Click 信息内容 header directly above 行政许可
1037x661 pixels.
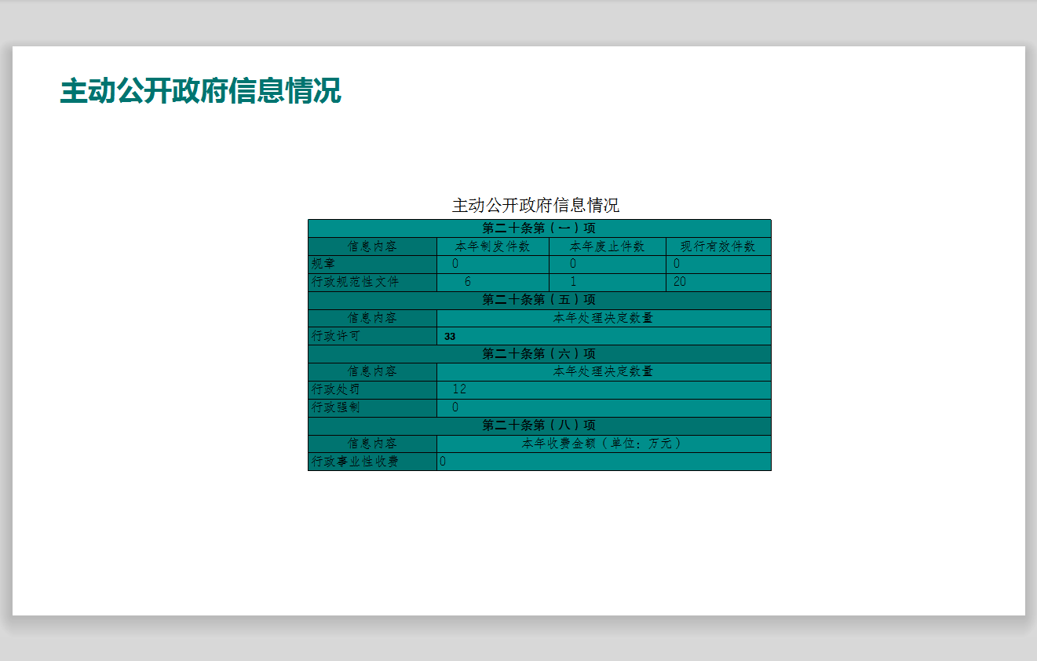pos(372,318)
